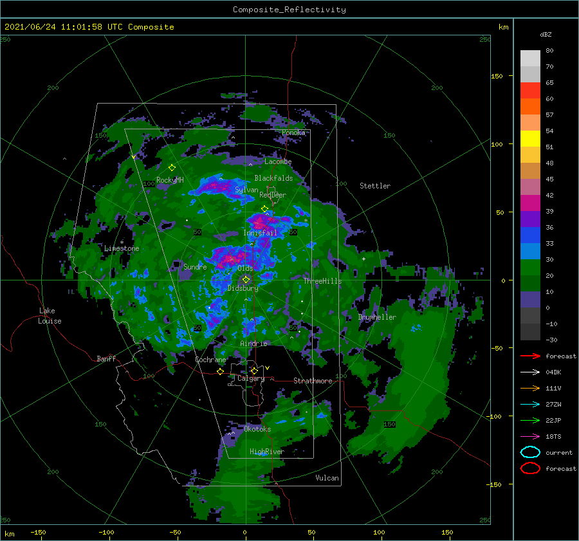Click the yellow 54 dBZ color swatch

[530, 138]
